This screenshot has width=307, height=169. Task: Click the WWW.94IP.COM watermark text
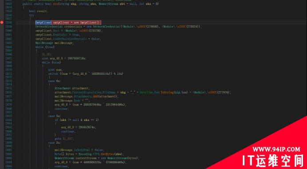tap(276, 149)
